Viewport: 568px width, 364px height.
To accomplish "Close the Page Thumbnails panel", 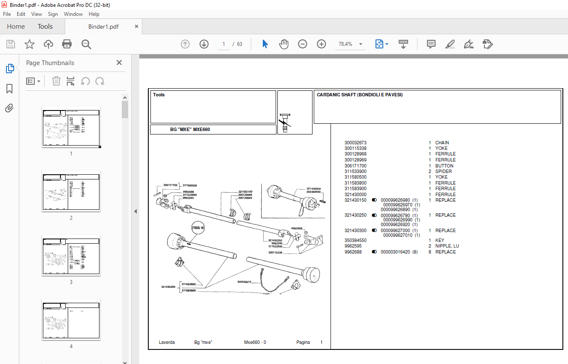I will click(119, 63).
